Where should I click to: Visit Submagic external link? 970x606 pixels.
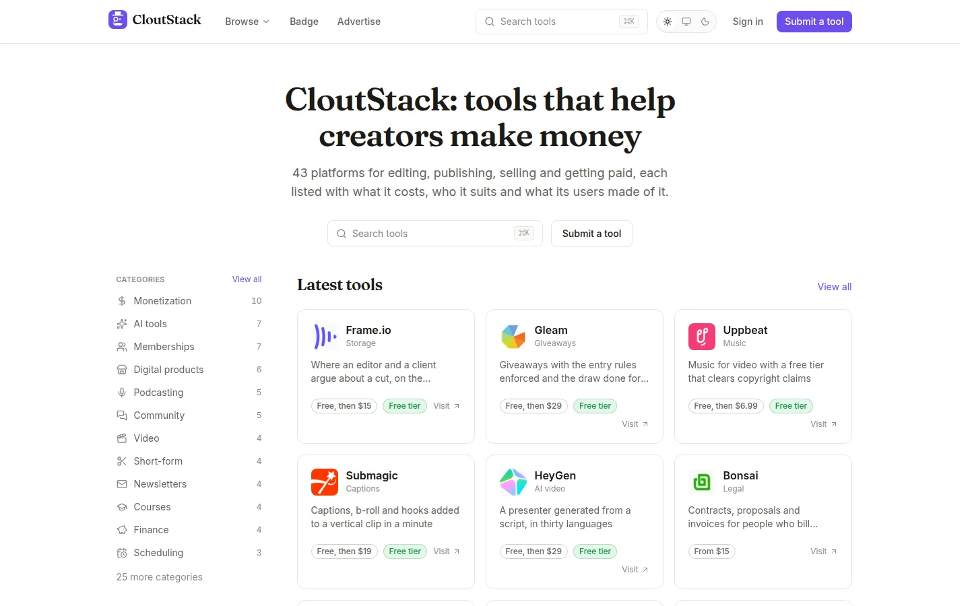(x=447, y=551)
